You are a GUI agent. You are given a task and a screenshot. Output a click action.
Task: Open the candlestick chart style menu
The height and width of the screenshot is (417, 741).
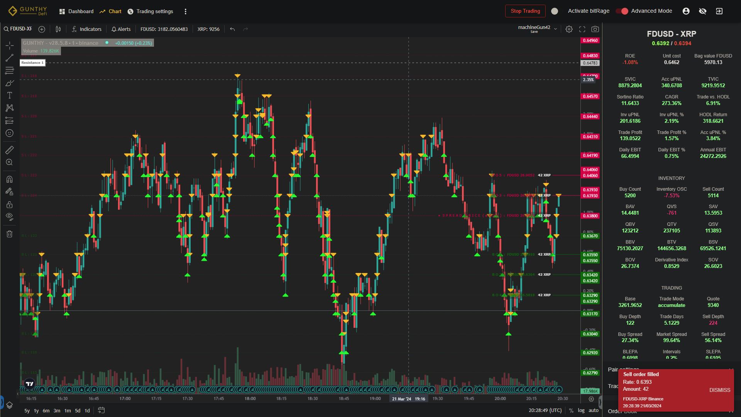58,29
